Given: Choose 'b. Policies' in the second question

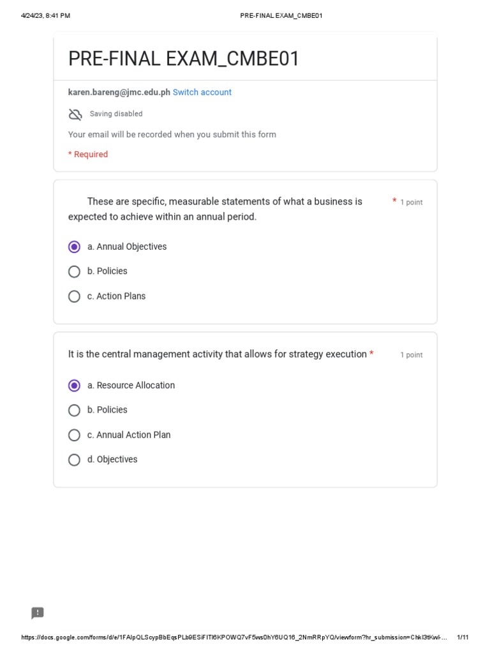Looking at the screenshot, I should tap(75, 410).
